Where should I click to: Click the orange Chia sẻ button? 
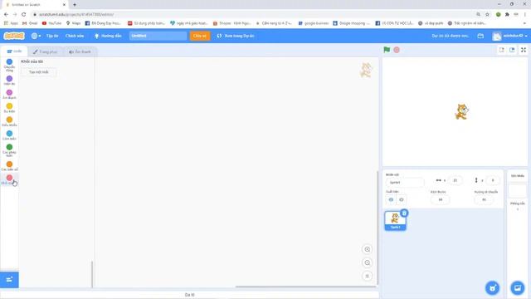tap(200, 36)
